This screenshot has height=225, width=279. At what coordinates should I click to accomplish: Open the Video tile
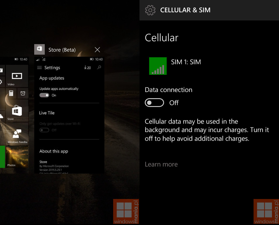tap(17, 76)
